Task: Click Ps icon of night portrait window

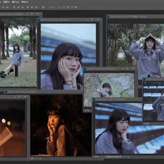Action: pyautogui.click(x=6, y=92)
